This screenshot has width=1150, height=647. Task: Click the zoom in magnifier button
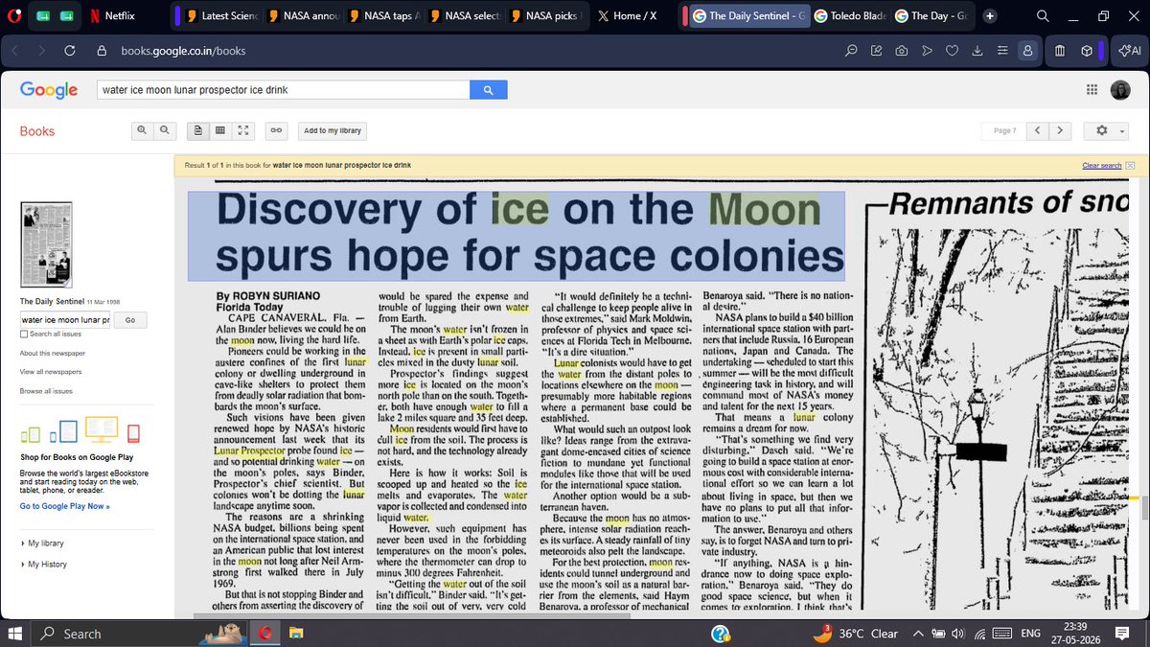coord(143,130)
